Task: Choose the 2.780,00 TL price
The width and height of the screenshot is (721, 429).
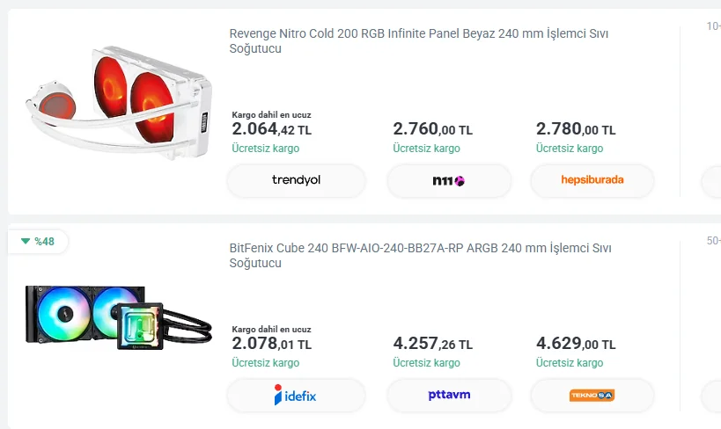Action: [575, 129]
